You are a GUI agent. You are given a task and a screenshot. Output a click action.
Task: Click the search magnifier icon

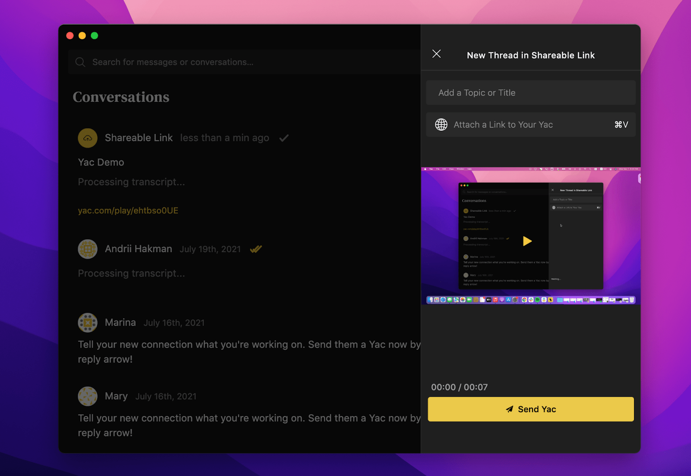(x=80, y=62)
